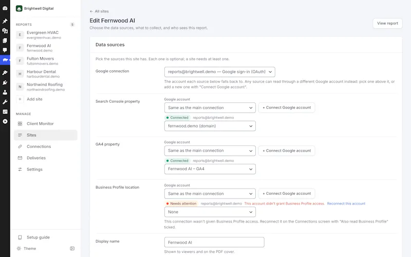This screenshot has width=411, height=257.
Task: Click the Reports count badge 5
Action: click(x=72, y=24)
